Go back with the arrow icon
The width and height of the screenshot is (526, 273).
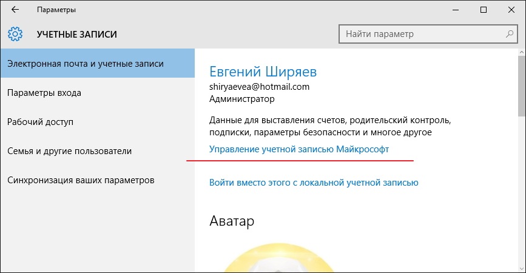tap(15, 10)
